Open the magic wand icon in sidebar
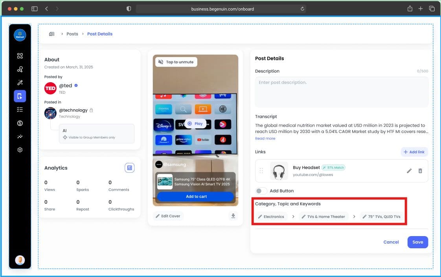This screenshot has width=441, height=277. (x=20, y=83)
